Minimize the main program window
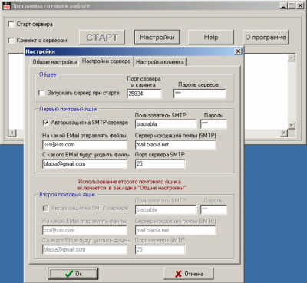Screen dimensions: 307x283 coord(283,5)
